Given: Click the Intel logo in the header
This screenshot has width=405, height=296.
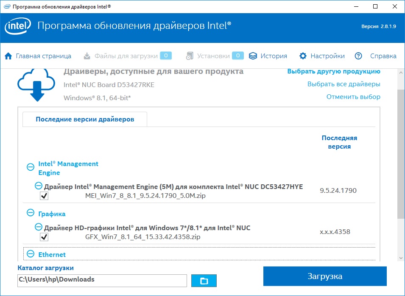Looking at the screenshot, I should (17, 25).
